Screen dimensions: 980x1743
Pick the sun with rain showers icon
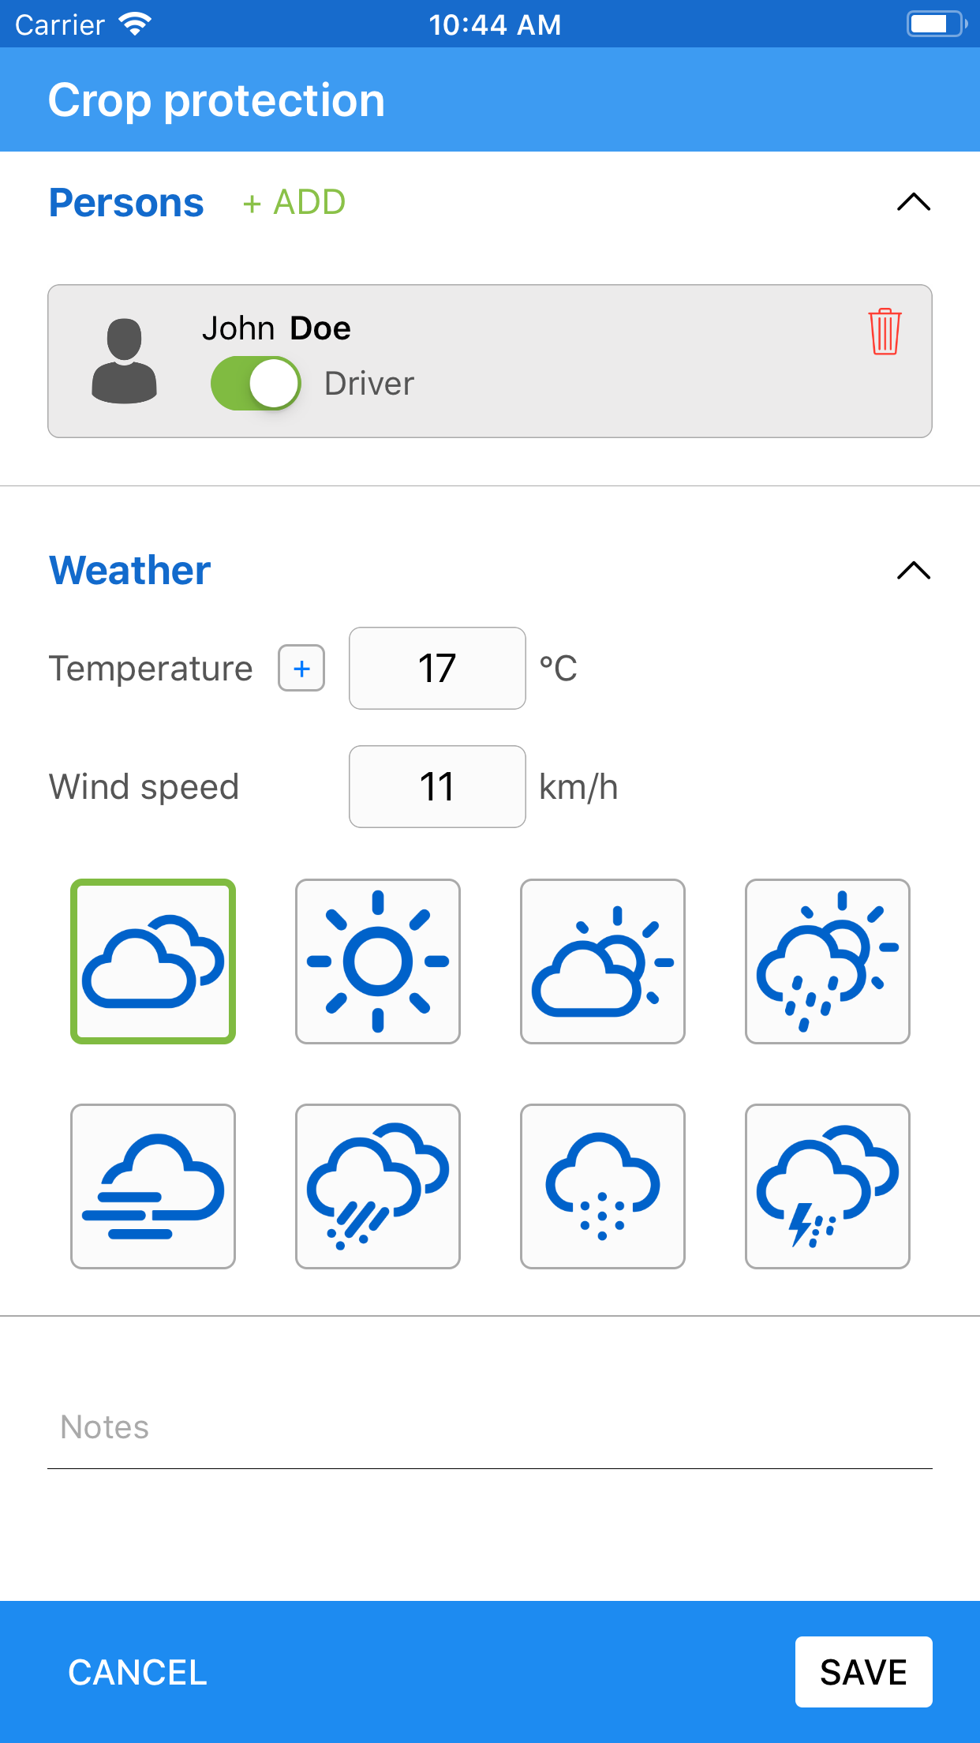pos(828,961)
